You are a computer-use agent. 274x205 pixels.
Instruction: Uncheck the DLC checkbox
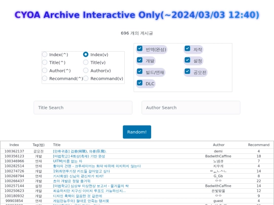coord(140,83)
